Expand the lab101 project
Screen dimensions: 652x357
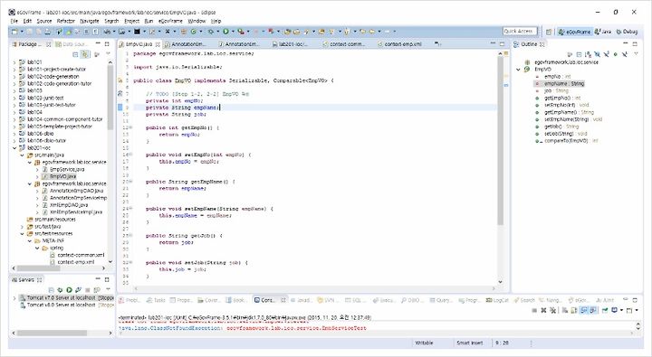[15, 62]
